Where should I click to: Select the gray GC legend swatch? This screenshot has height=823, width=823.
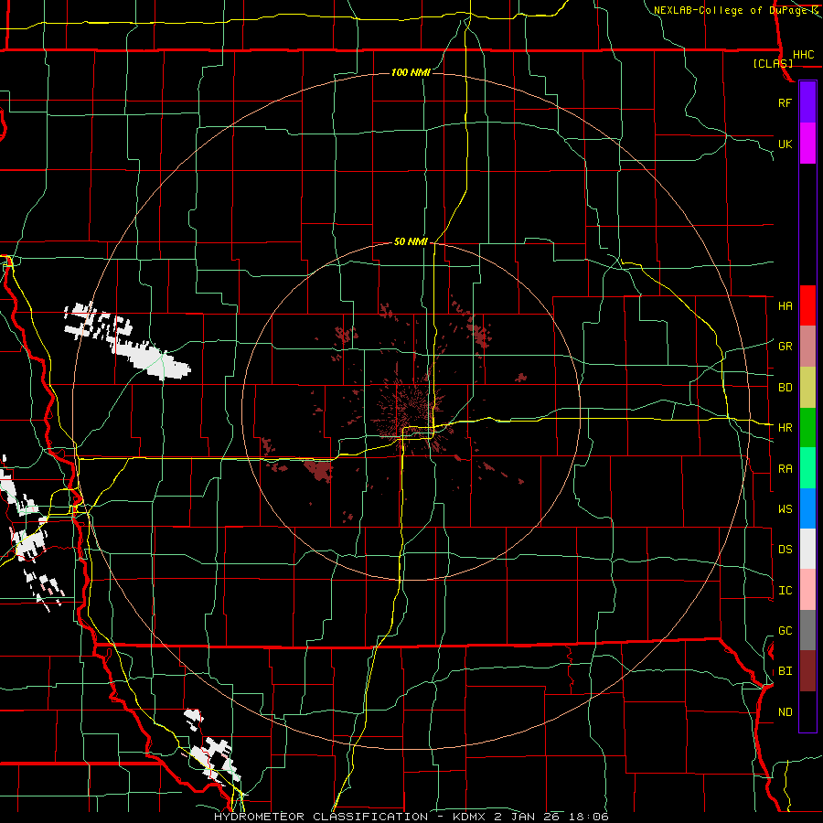point(807,630)
